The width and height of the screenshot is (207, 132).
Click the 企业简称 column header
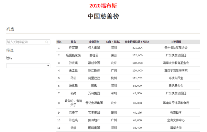coord(94,42)
